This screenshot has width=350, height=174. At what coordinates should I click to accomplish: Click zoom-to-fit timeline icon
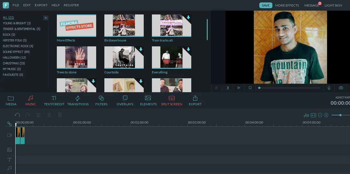[x=313, y=115]
